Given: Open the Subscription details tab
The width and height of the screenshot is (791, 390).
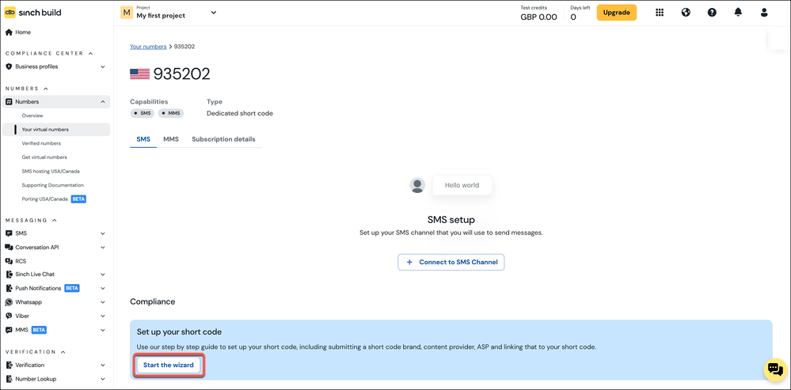Looking at the screenshot, I should pos(223,139).
